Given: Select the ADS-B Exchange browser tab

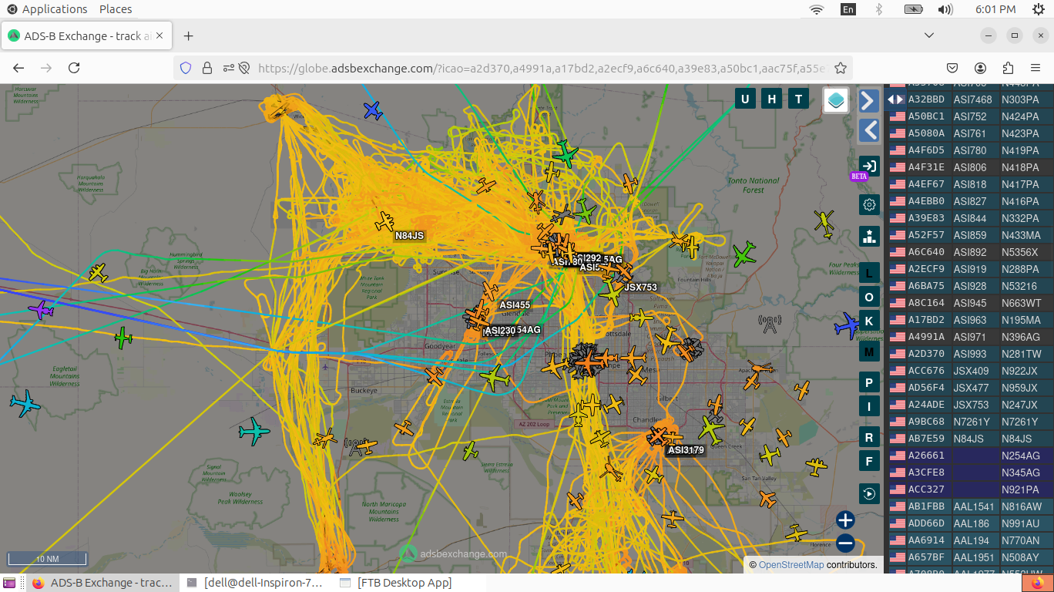Looking at the screenshot, I should 87,35.
